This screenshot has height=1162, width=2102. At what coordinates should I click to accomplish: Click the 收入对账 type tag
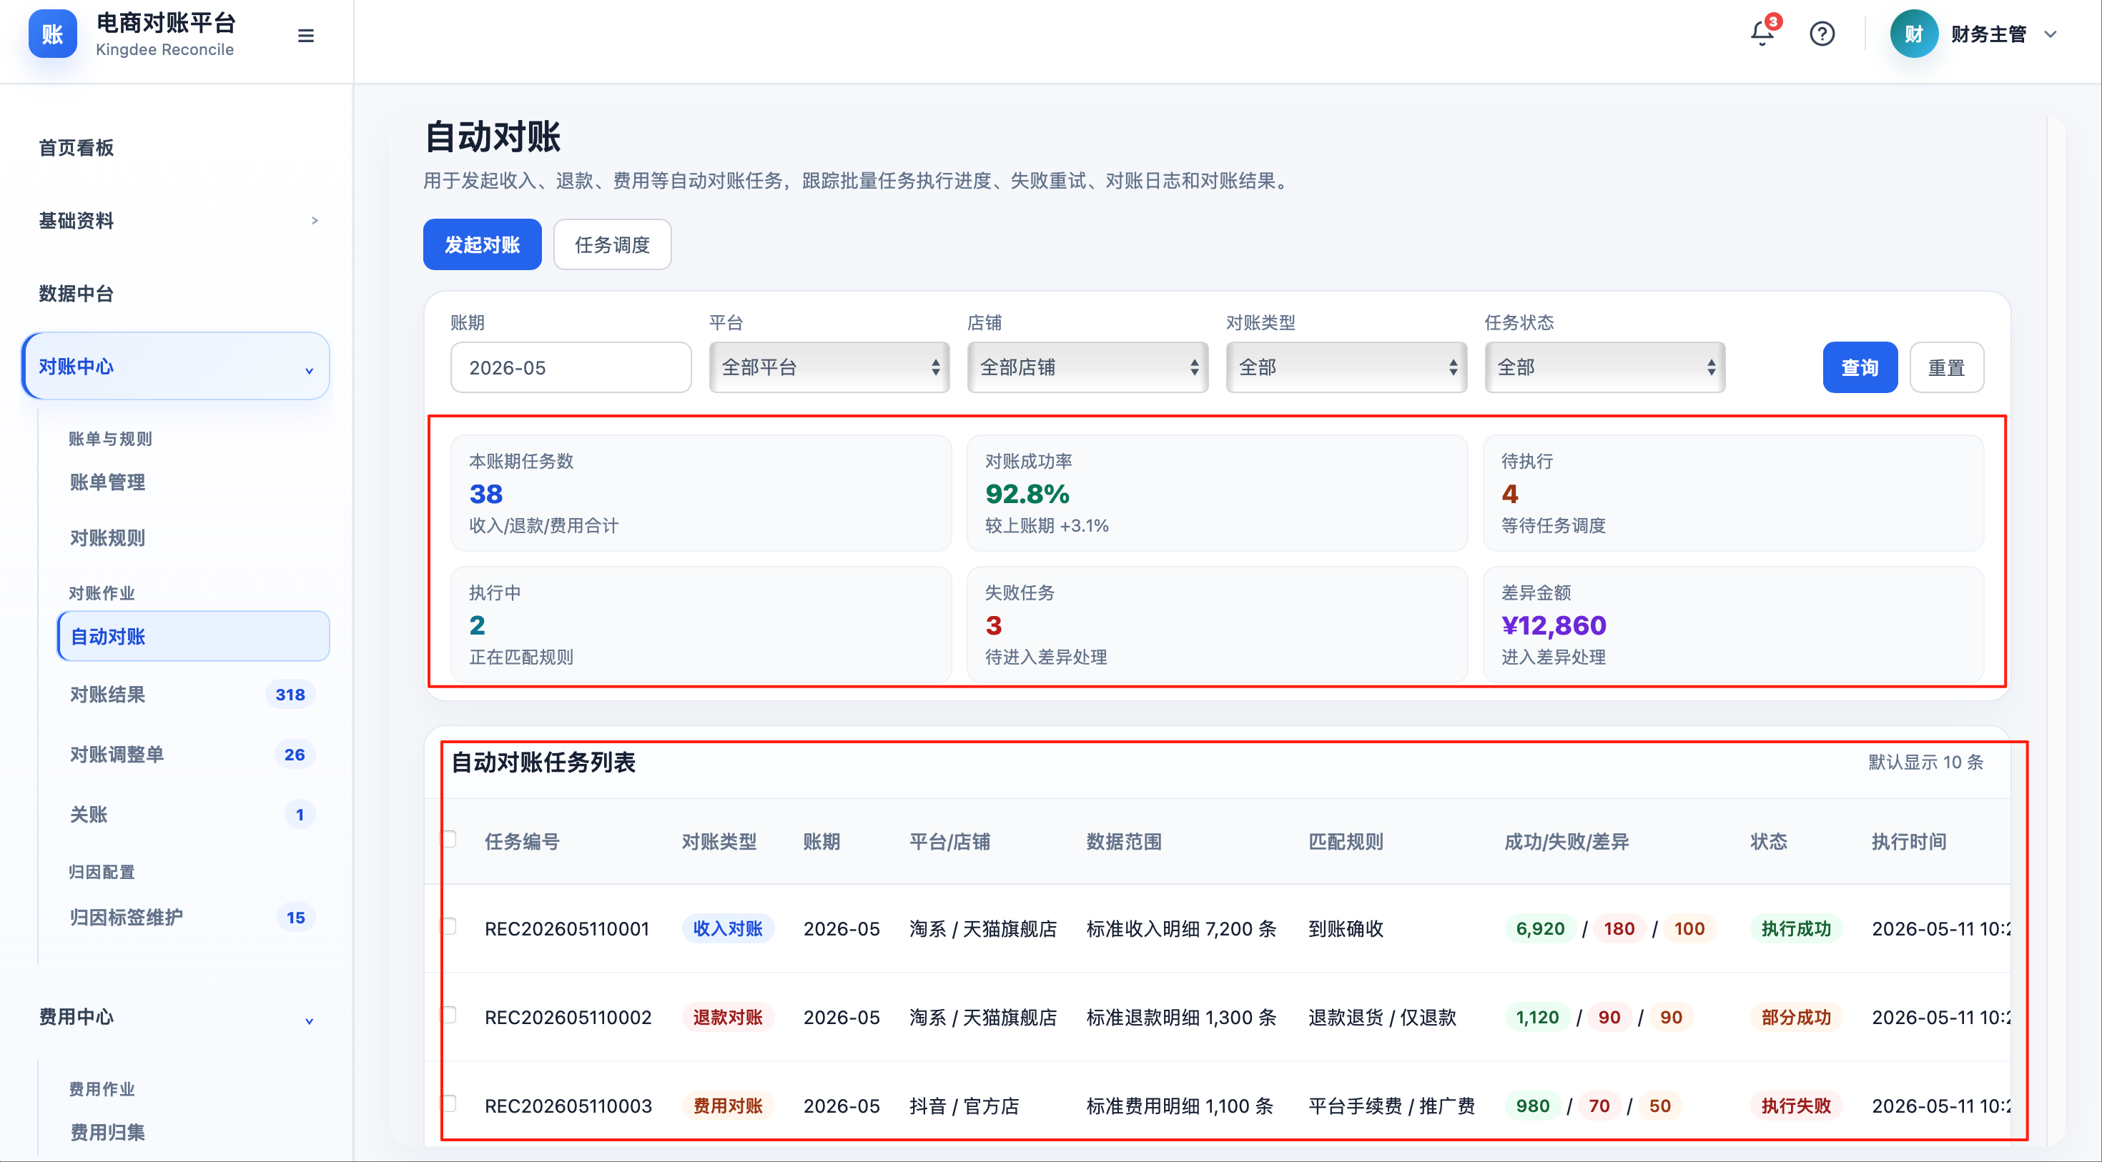tap(728, 928)
